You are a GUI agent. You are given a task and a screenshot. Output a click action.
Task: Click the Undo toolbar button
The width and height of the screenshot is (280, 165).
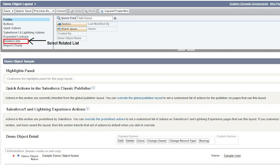(x=76, y=11)
